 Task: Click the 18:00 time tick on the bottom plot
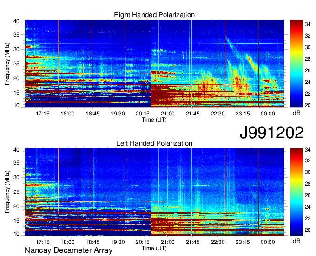coord(68,242)
